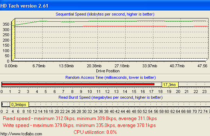The image size is (210, 136).
Task: Click the Read Burst Speed heading
Action: point(110,97)
